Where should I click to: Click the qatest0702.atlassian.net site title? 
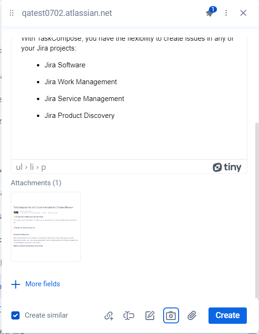point(67,13)
